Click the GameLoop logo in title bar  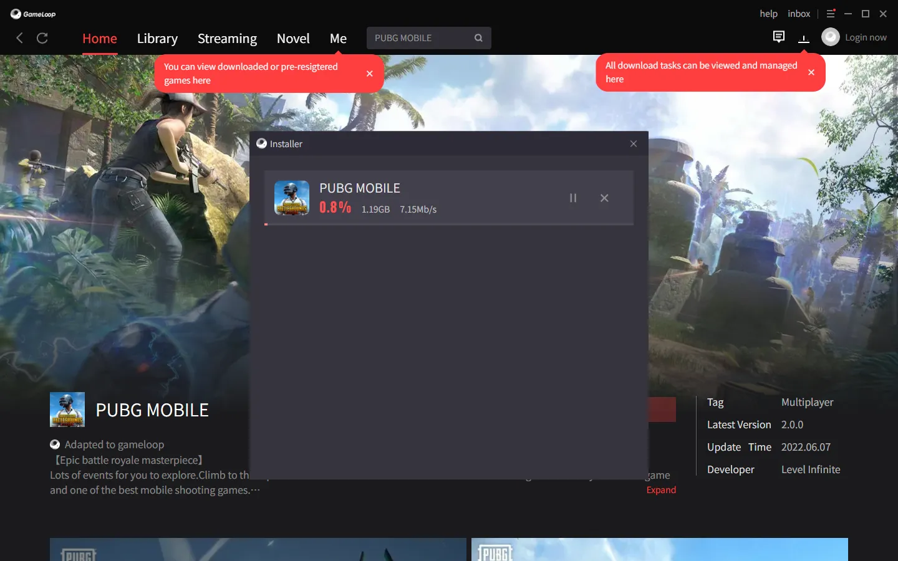(x=33, y=14)
